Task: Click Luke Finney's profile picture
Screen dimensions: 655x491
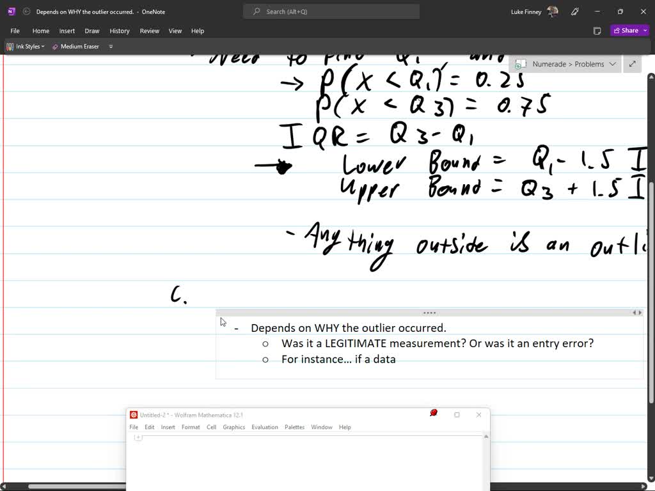Action: click(551, 11)
